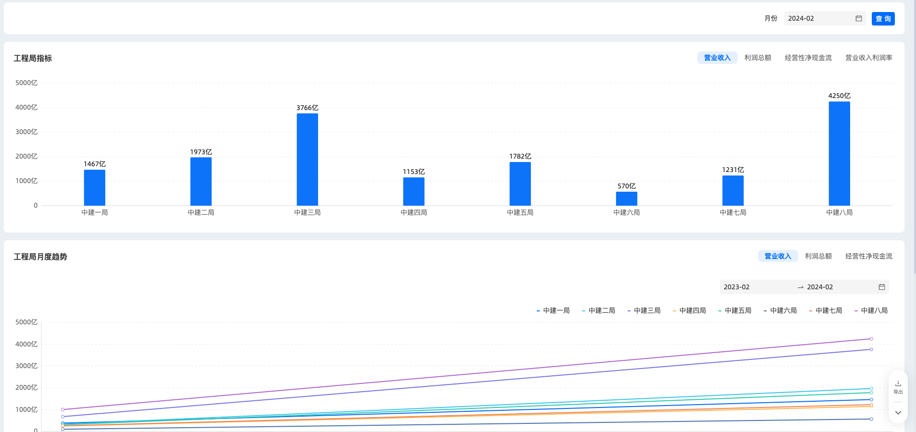Open the 营业收入利润率 tab
This screenshot has height=432, width=916.
[x=868, y=58]
